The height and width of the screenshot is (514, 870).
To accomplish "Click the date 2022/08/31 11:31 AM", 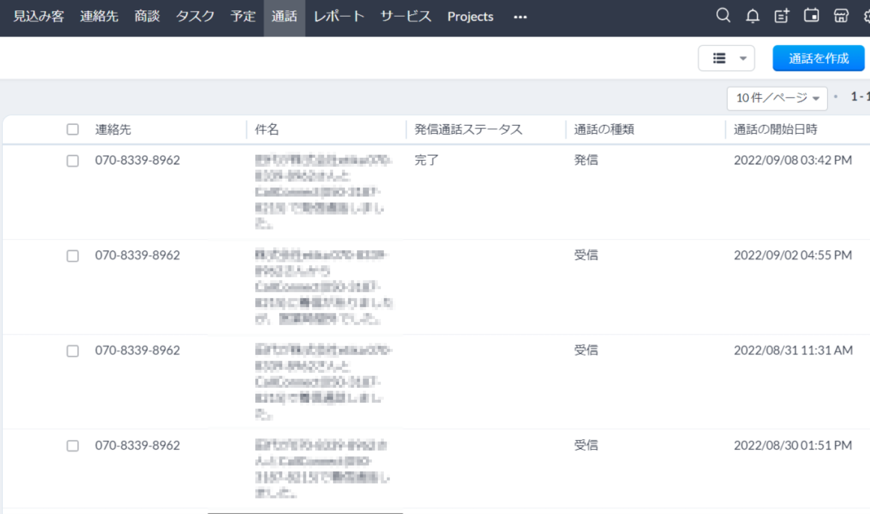I will (x=793, y=350).
